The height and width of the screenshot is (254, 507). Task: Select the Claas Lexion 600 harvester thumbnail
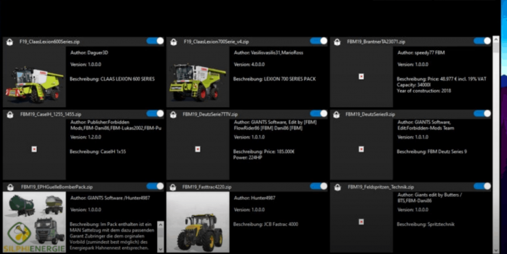click(34, 76)
